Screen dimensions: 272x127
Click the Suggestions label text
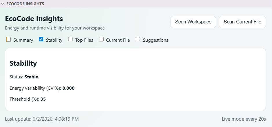coord(155,40)
